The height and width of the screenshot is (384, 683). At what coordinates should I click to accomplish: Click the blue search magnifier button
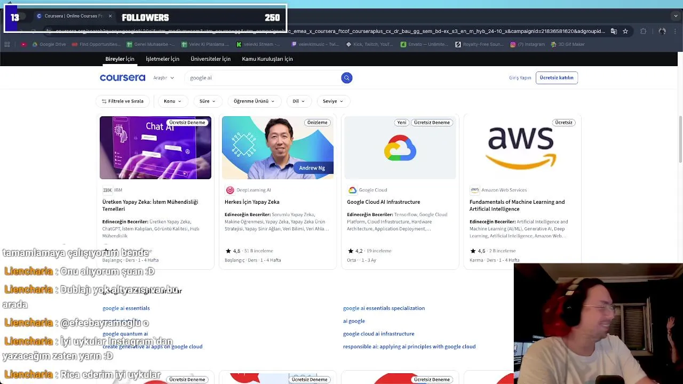347,78
